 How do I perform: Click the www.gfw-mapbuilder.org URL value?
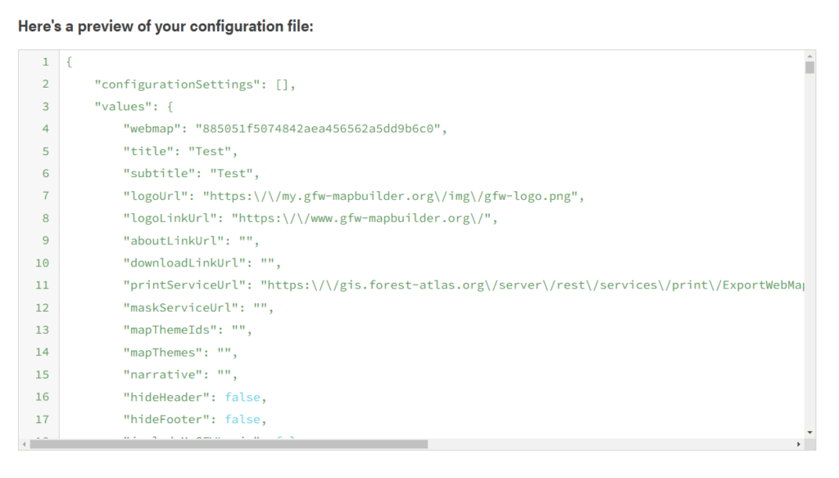(361, 218)
